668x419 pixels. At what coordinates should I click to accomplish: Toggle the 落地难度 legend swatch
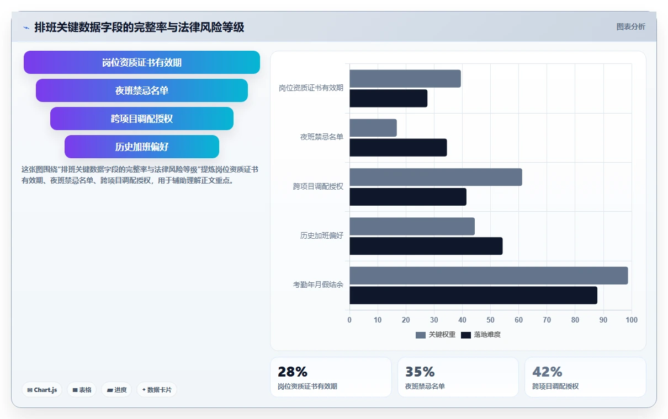466,335
